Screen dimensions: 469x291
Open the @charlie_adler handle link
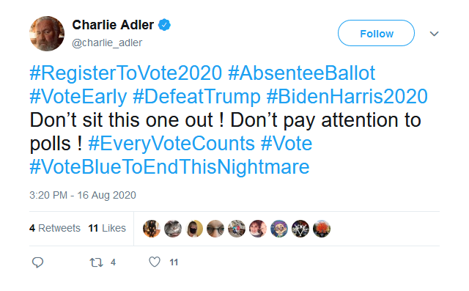(x=107, y=43)
